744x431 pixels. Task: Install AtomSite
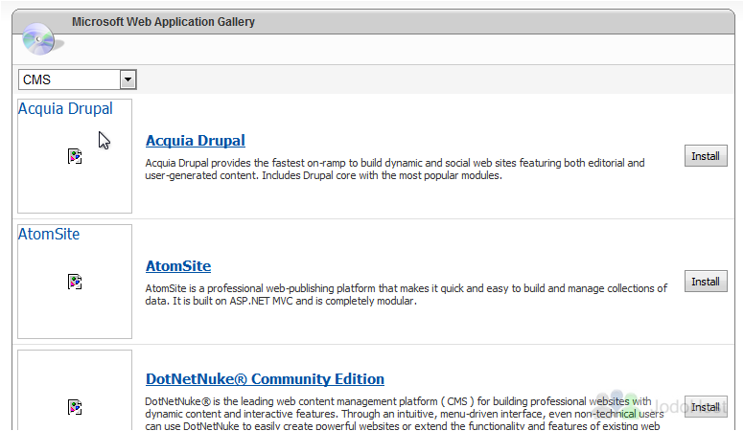[706, 282]
